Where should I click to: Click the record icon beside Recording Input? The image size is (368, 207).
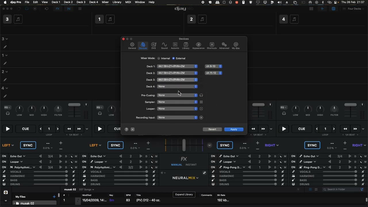201,118
